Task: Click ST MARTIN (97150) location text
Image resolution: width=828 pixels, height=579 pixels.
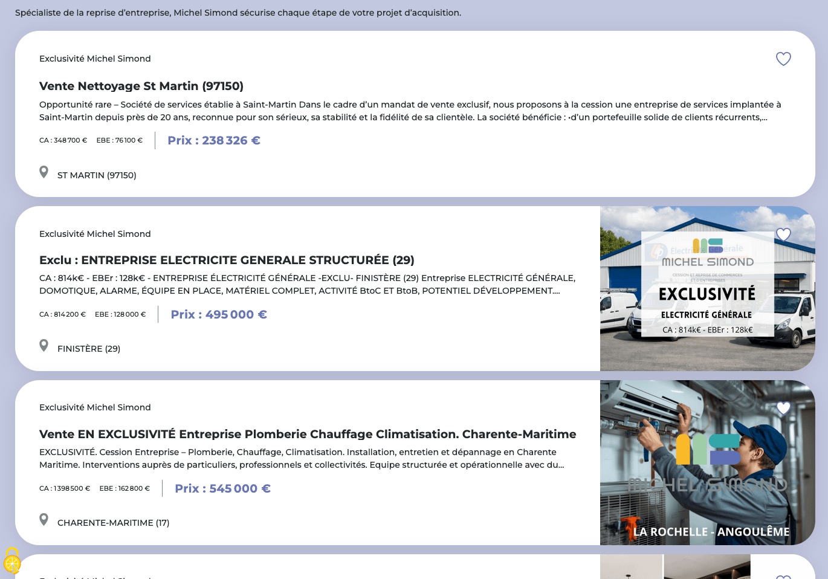Action: [97, 175]
